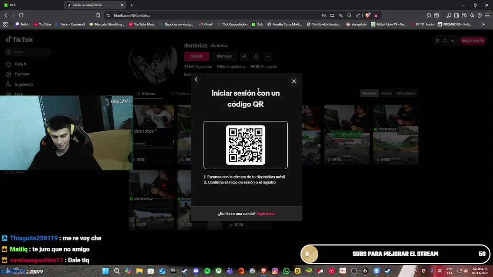Open the Twitch bookmark
The height and width of the screenshot is (277, 493).
[x=22, y=24]
